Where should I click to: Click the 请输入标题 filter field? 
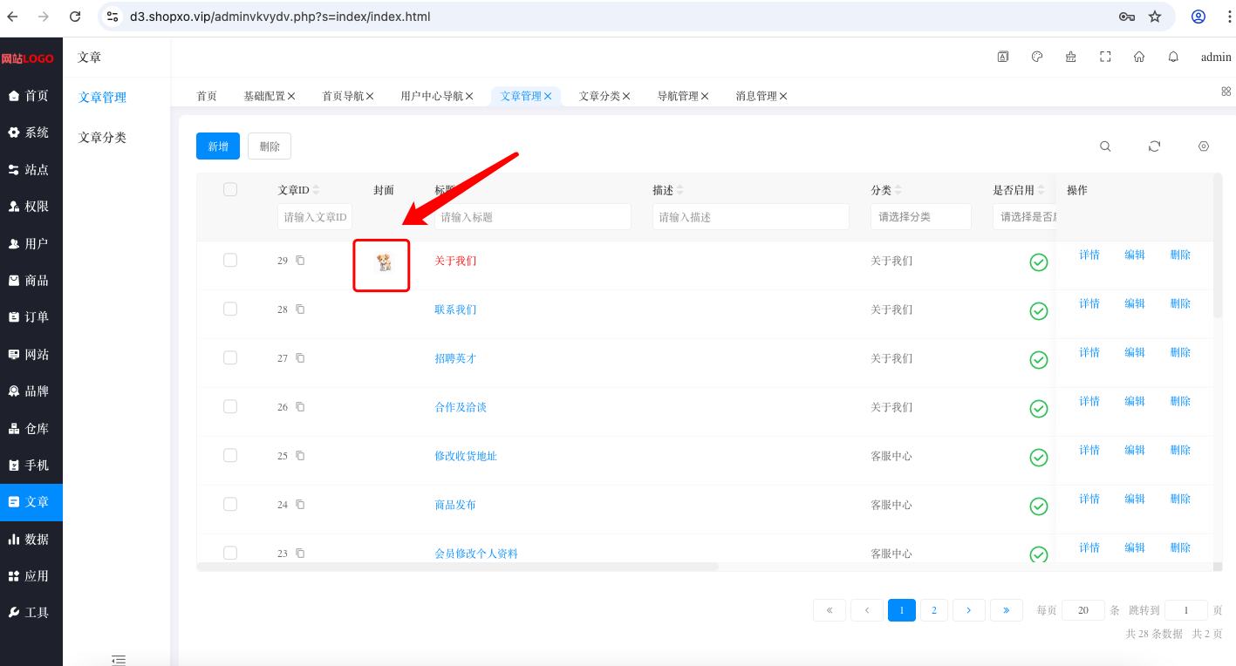[x=533, y=217]
